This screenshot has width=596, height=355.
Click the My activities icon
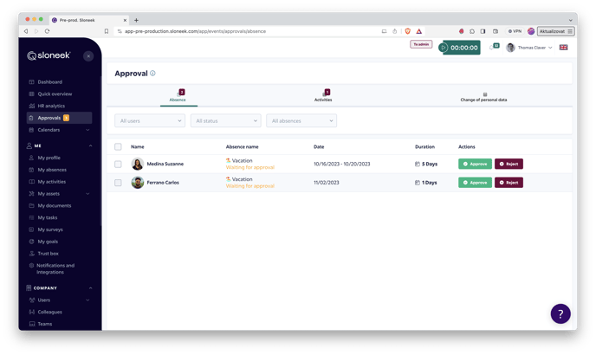(x=31, y=182)
